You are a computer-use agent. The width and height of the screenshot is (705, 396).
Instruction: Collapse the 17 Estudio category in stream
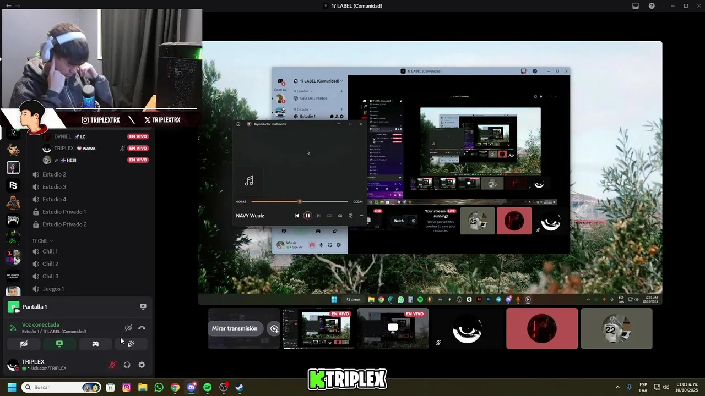(x=302, y=109)
